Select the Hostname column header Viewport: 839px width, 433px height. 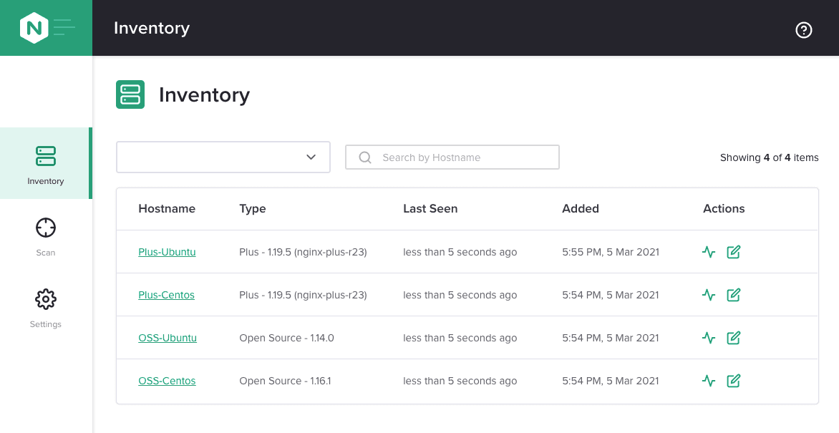(x=167, y=208)
